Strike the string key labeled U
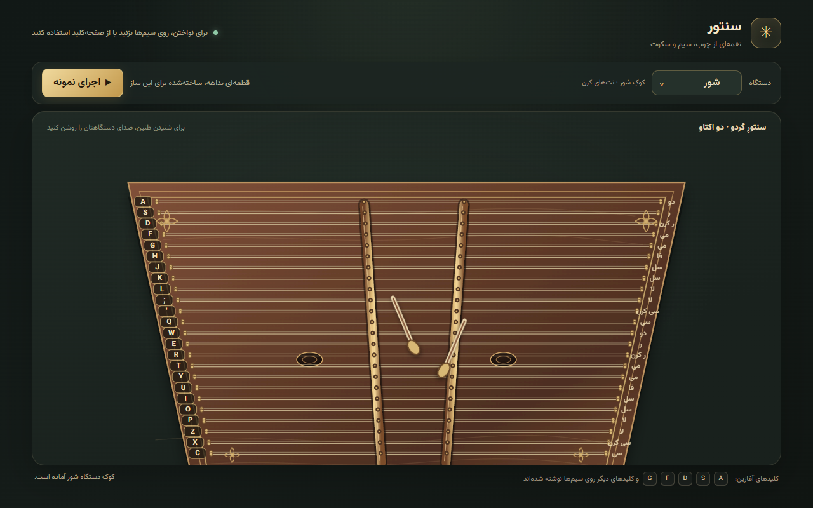Screen dimensions: 813x508 click(183, 387)
